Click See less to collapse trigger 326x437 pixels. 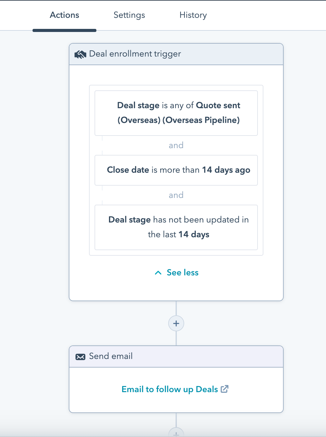(183, 273)
